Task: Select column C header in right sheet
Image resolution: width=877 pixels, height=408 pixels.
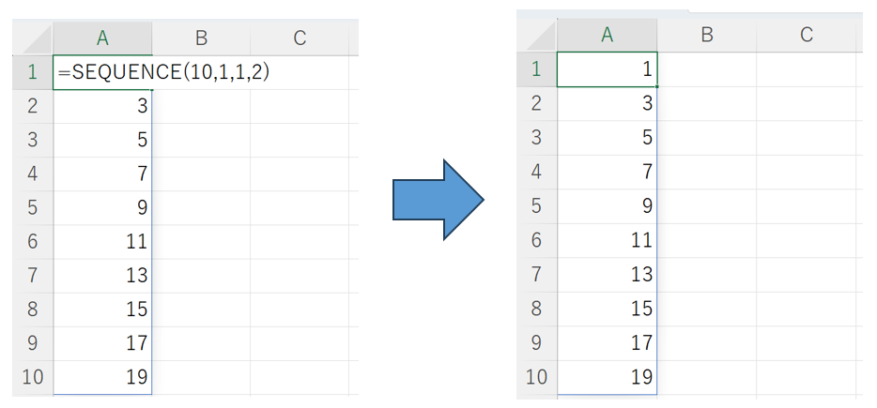Action: pos(806,36)
